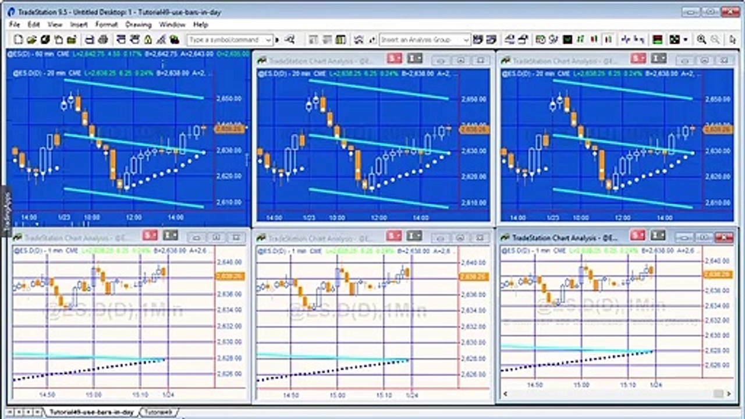The width and height of the screenshot is (745, 419).
Task: Click the '2,610.00' price label in top-right chart
Action: coord(718,203)
